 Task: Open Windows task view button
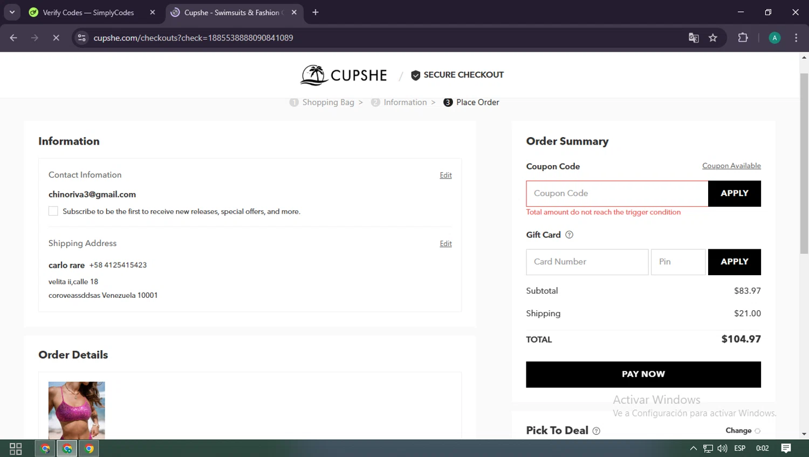point(16,448)
